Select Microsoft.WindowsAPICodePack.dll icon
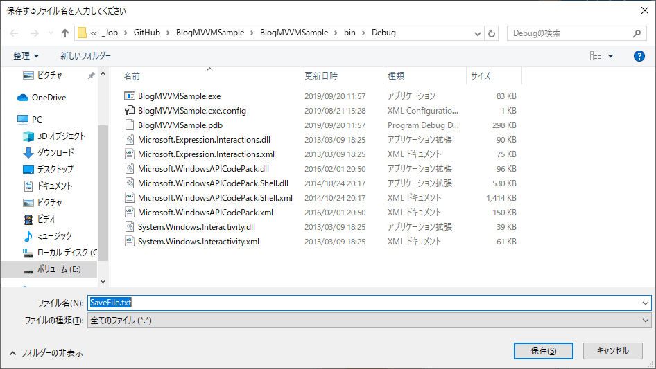The height and width of the screenshot is (369, 656). 130,169
